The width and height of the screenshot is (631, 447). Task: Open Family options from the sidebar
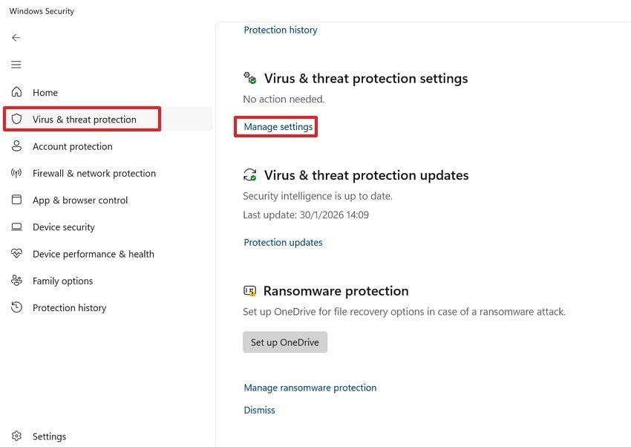[62, 281]
